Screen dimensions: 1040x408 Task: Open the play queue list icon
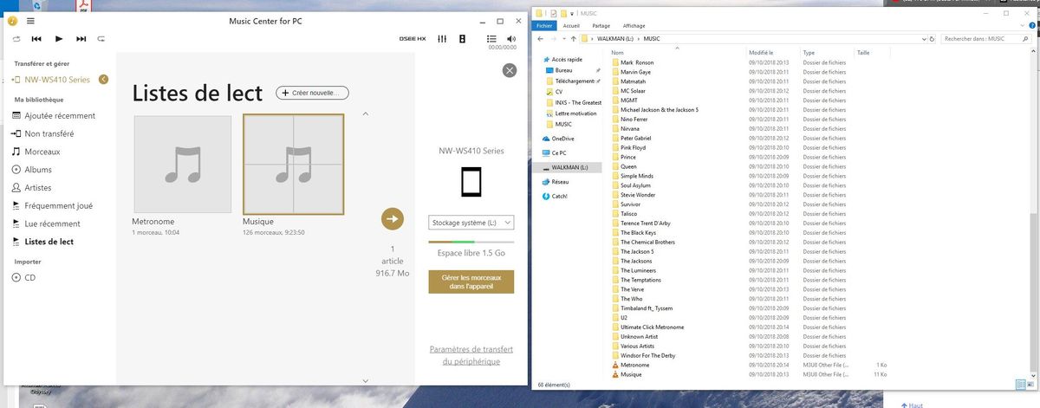click(x=491, y=39)
